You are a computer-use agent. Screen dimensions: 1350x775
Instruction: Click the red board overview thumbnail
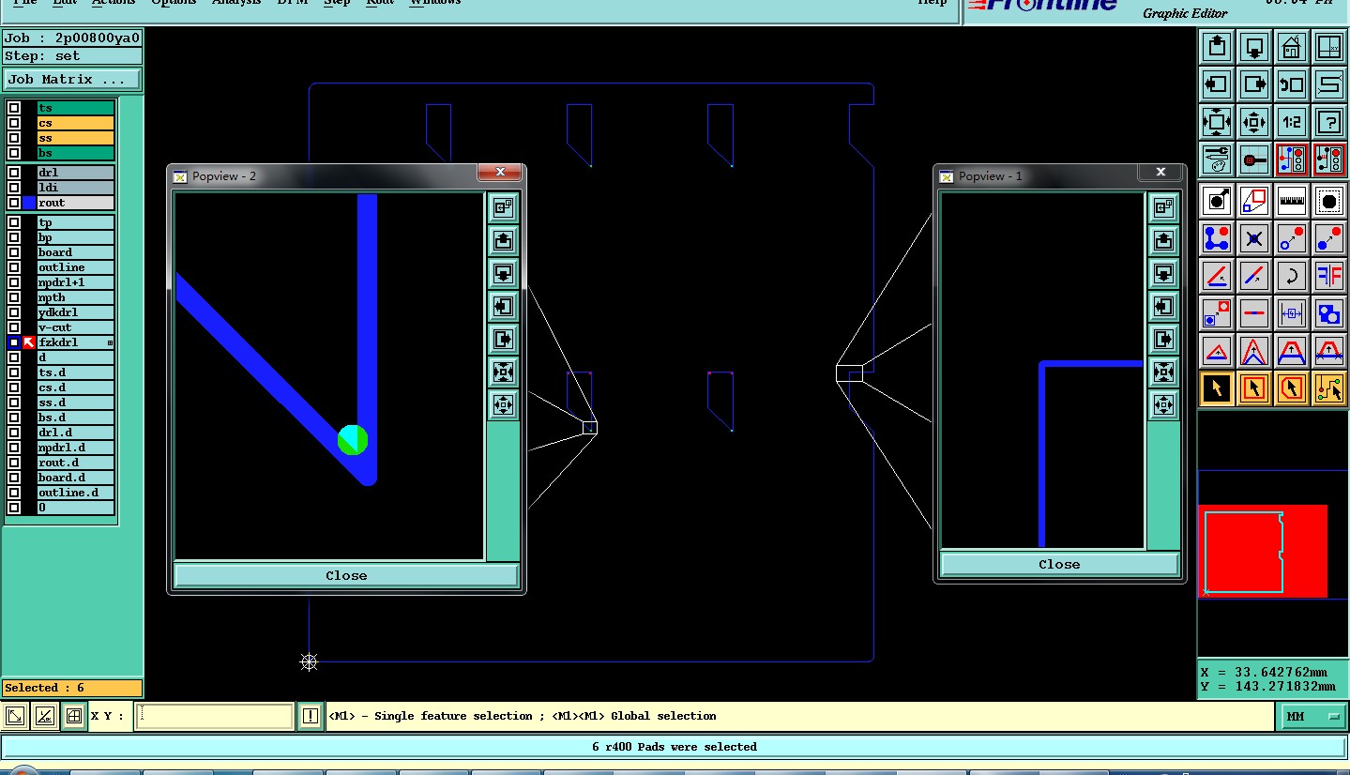pos(1263,551)
